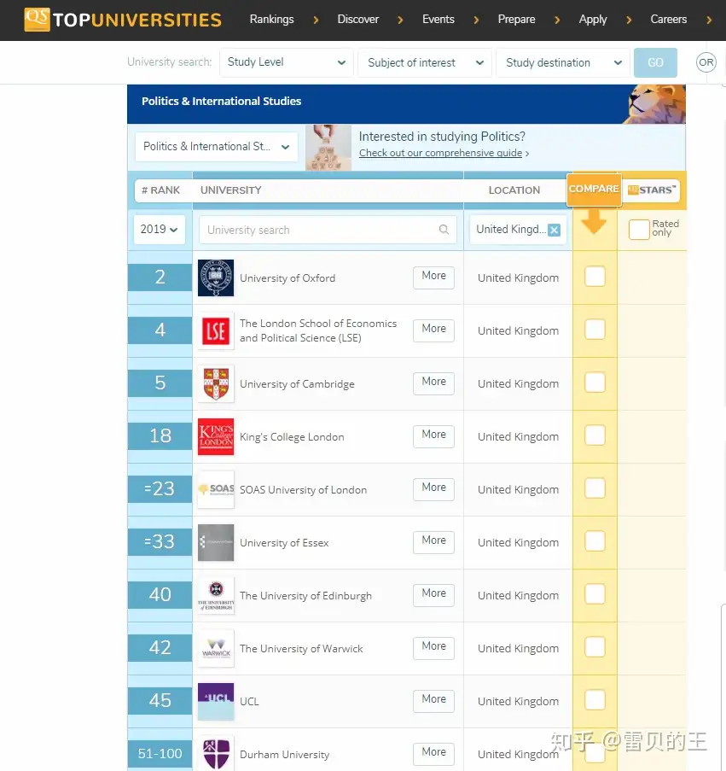This screenshot has width=726, height=771.
Task: Check compare box for University of Warwick
Action: [595, 647]
